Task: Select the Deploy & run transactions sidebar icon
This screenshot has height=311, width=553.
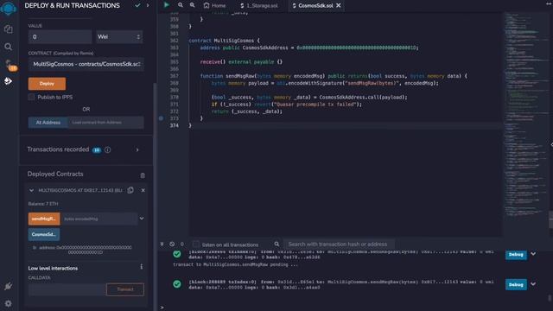Action: [8, 81]
